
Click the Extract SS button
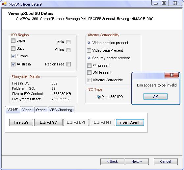tap(48, 122)
